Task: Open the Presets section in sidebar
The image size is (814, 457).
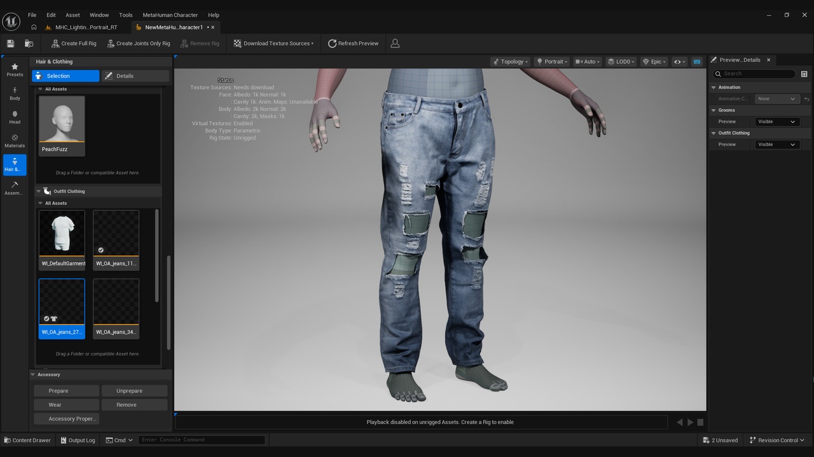Action: pyautogui.click(x=15, y=70)
